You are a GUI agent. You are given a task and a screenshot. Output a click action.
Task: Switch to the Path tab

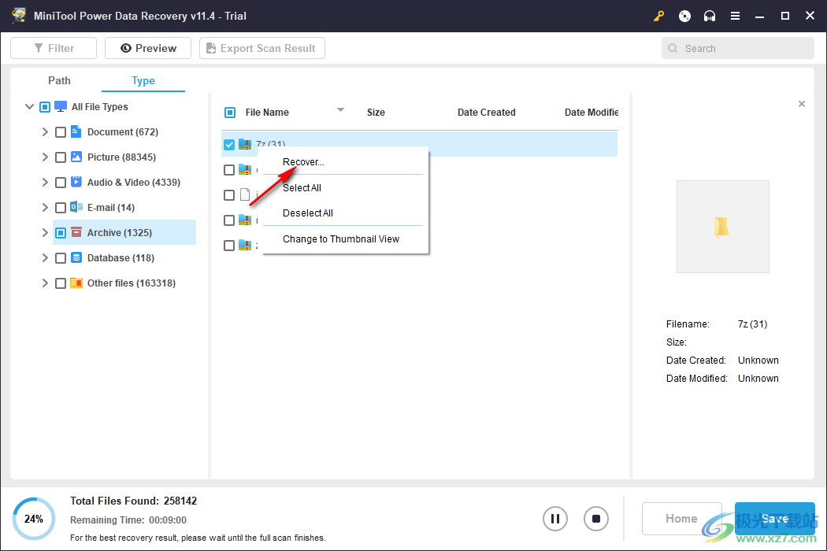59,80
